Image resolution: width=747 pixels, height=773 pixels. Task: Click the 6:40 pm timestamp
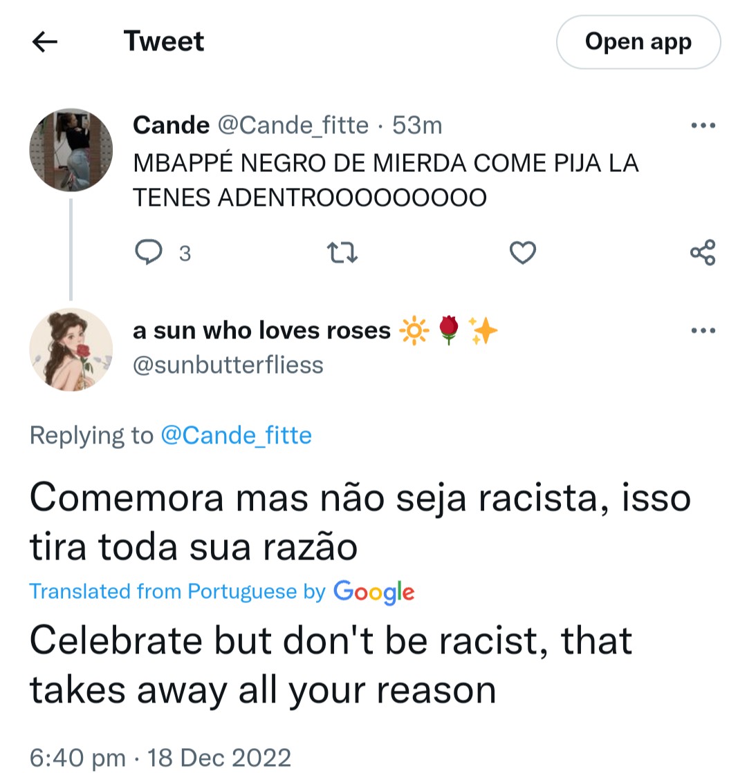(x=77, y=758)
